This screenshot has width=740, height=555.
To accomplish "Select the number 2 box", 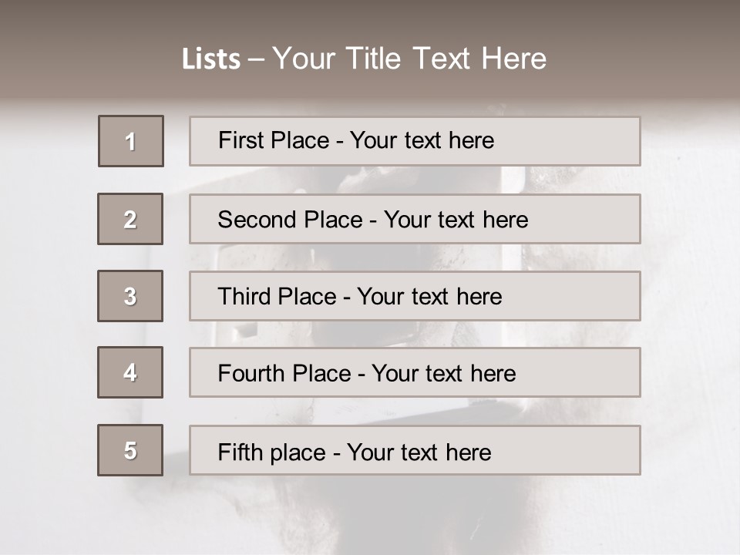I will point(130,219).
